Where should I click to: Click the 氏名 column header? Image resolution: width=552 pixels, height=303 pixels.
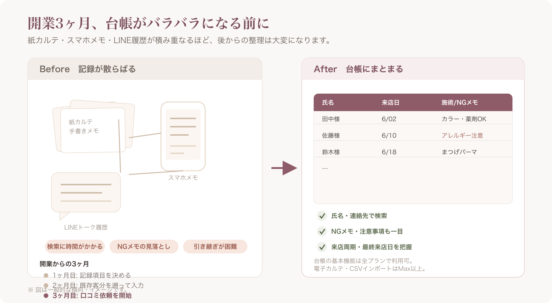coord(328,103)
